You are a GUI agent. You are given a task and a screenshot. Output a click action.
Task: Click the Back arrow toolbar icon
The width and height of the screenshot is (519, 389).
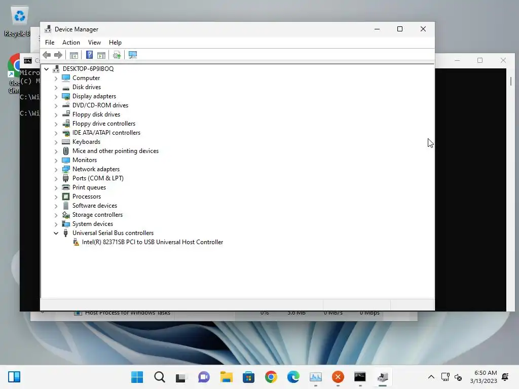click(47, 55)
